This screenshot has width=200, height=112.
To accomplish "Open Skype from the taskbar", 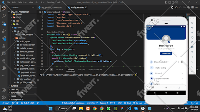I will click(136, 108).
